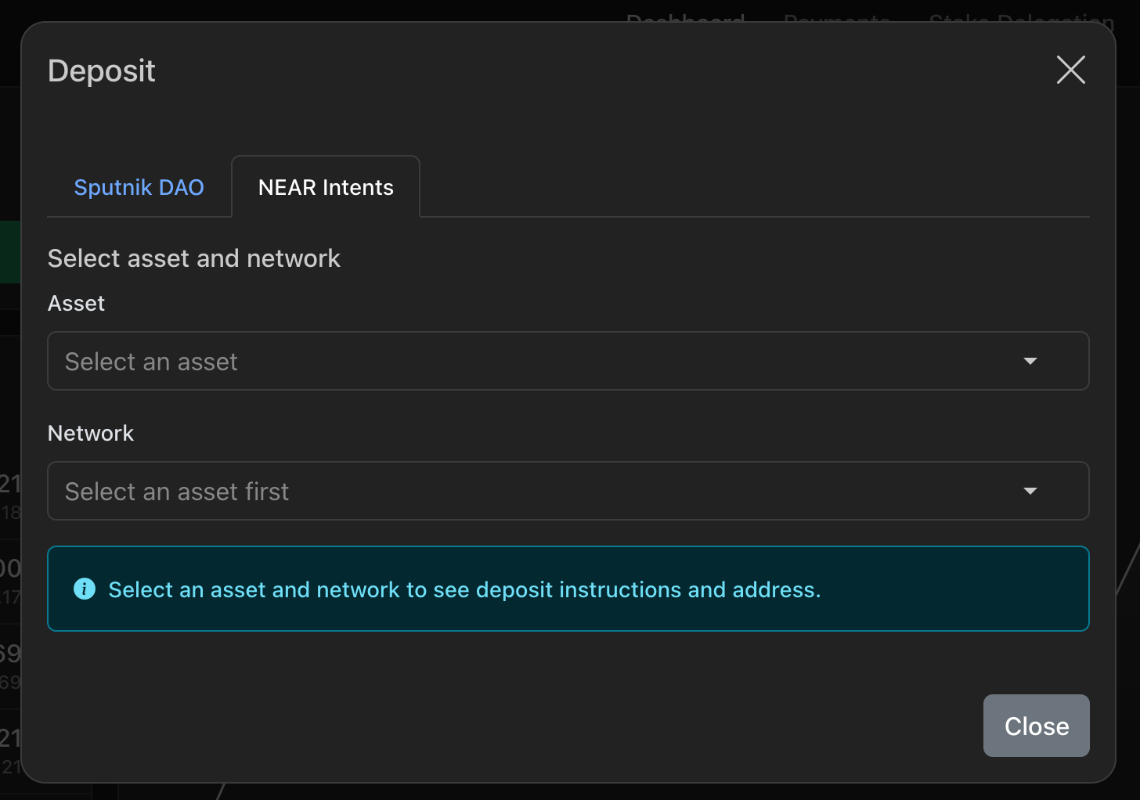Click the Asset dropdown caret arrow
The height and width of the screenshot is (800, 1140).
[x=1030, y=361]
